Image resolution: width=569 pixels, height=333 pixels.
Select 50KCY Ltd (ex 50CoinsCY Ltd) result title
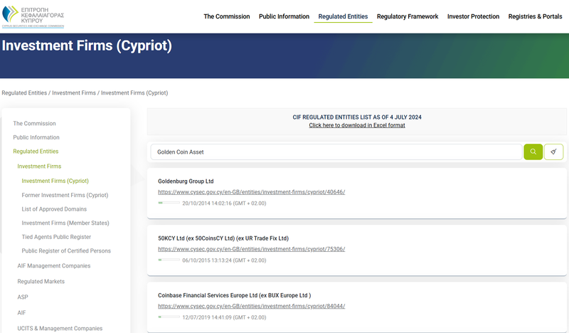click(223, 238)
